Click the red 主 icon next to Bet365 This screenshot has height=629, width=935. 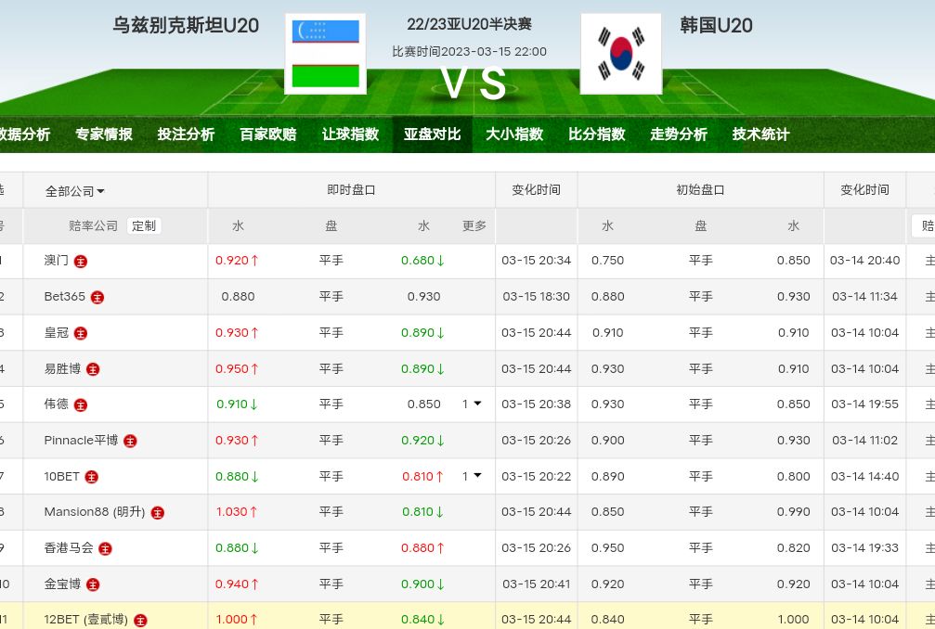97,298
